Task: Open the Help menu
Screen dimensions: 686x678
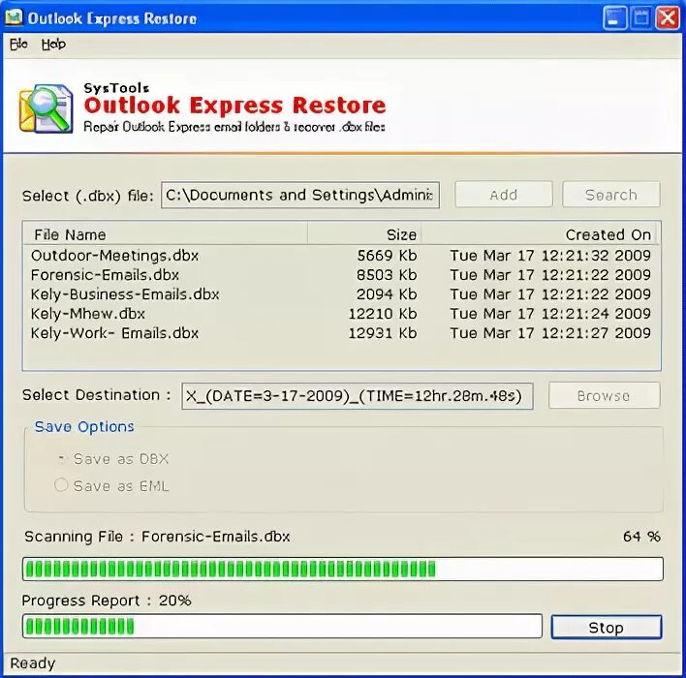Action: (53, 45)
